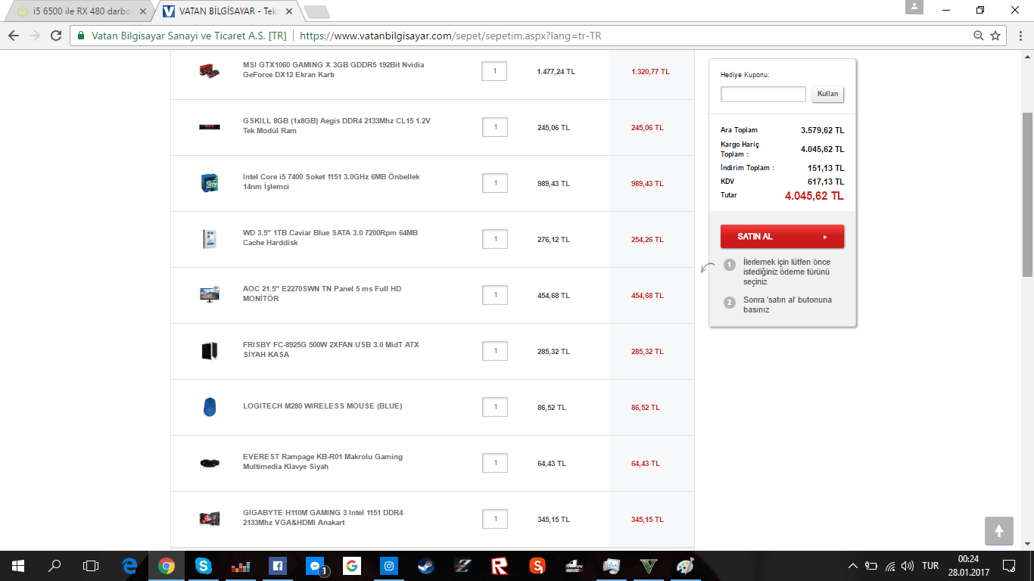This screenshot has width=1034, height=581.
Task: Click quantity field for GSKILL RAM
Action: tap(494, 127)
